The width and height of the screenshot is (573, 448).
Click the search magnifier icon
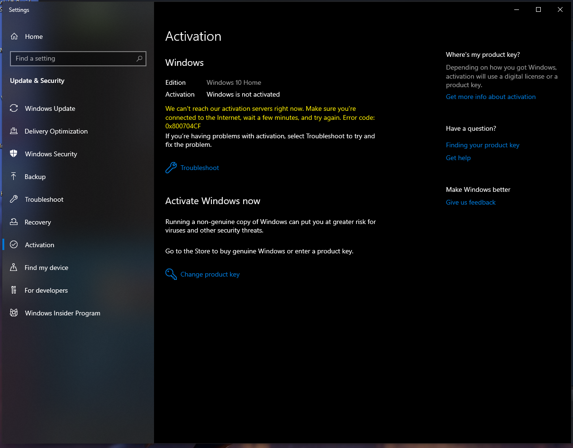tap(139, 59)
